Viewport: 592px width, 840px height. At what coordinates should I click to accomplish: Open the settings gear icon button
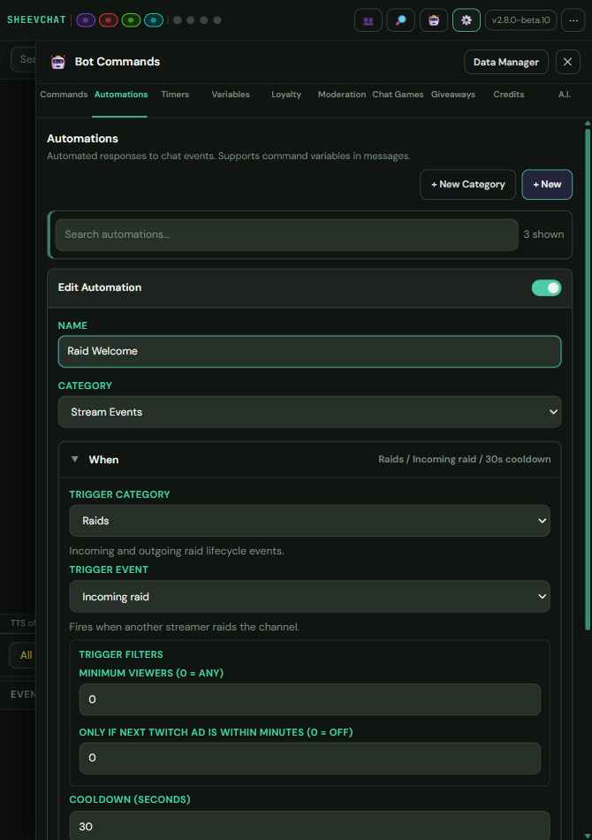467,20
